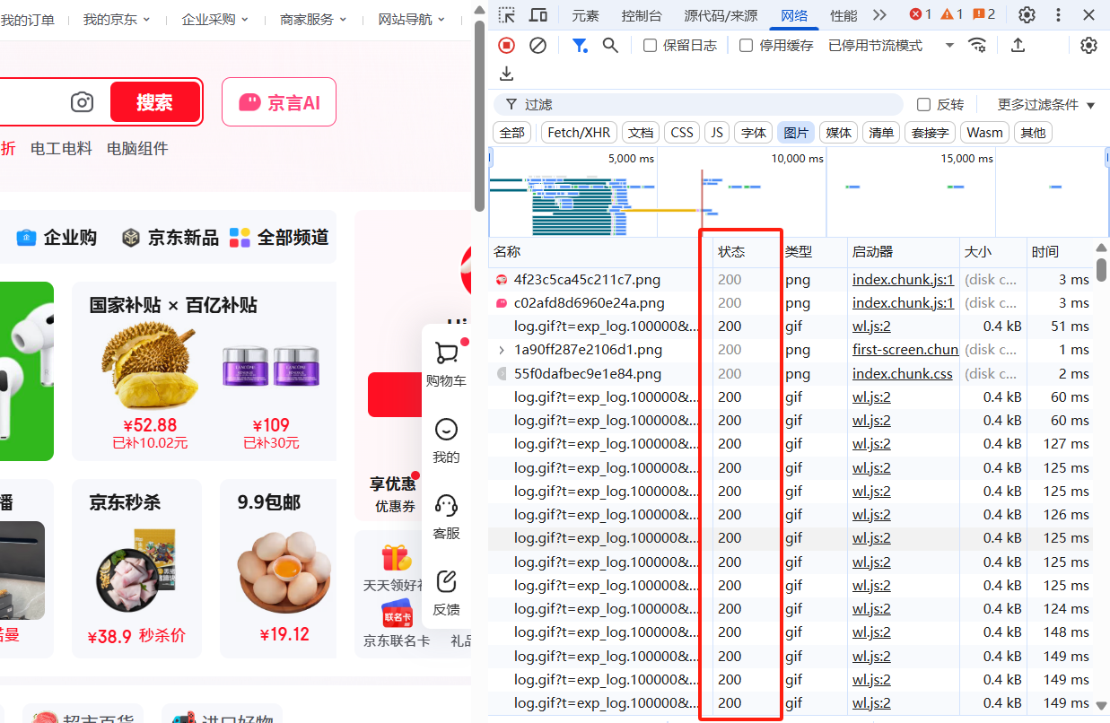The width and height of the screenshot is (1110, 723).
Task: Expand the 更多过滤条件 dropdown
Action: [1047, 105]
